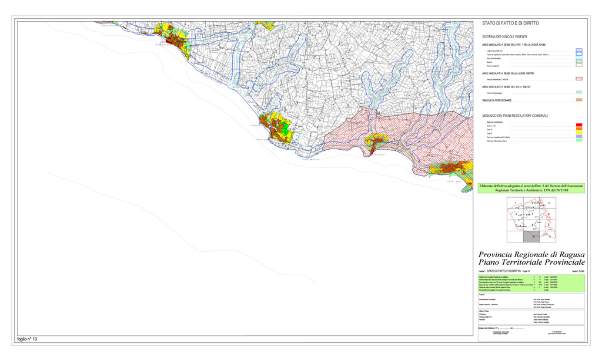602x361 pixels.
Task: Click the "Stato di Fatto e di Diritto" legend title
Action: point(510,23)
